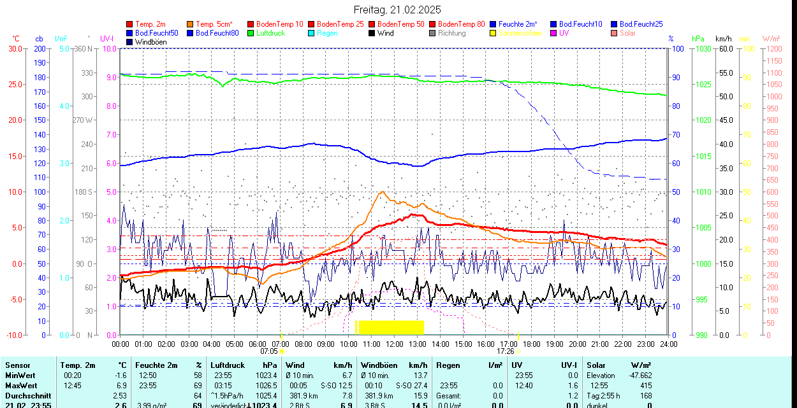Click the red Temp. 2m legend swatch
This screenshot has width=797, height=408.
130,24
